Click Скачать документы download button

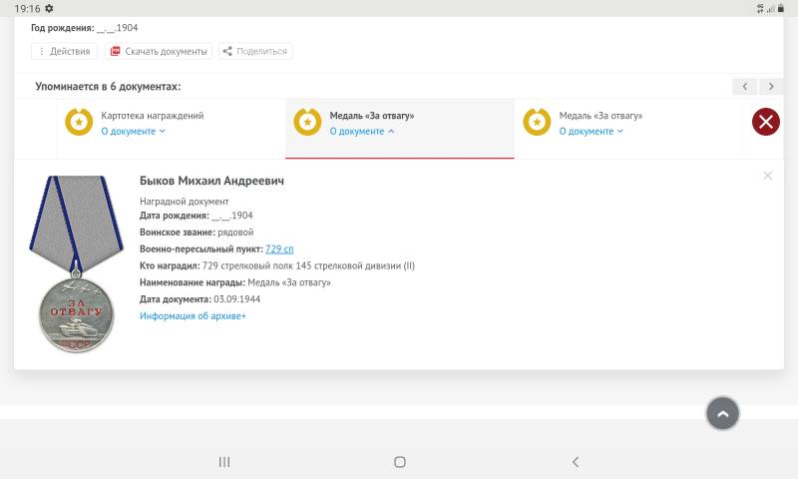(159, 51)
